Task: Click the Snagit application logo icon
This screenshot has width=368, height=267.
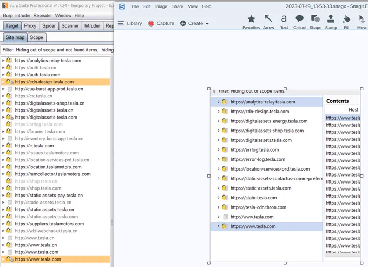Action: point(122,6)
